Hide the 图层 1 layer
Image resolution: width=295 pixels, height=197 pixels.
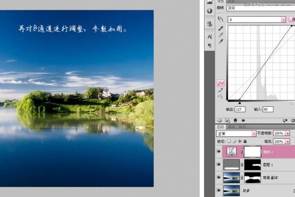219,164
